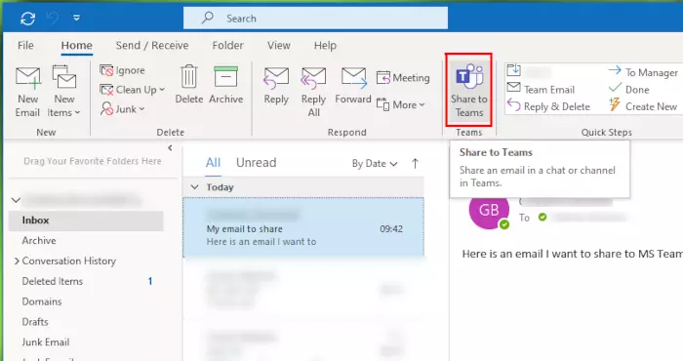Forward the selected email
This screenshot has width=683, height=361.
(353, 86)
